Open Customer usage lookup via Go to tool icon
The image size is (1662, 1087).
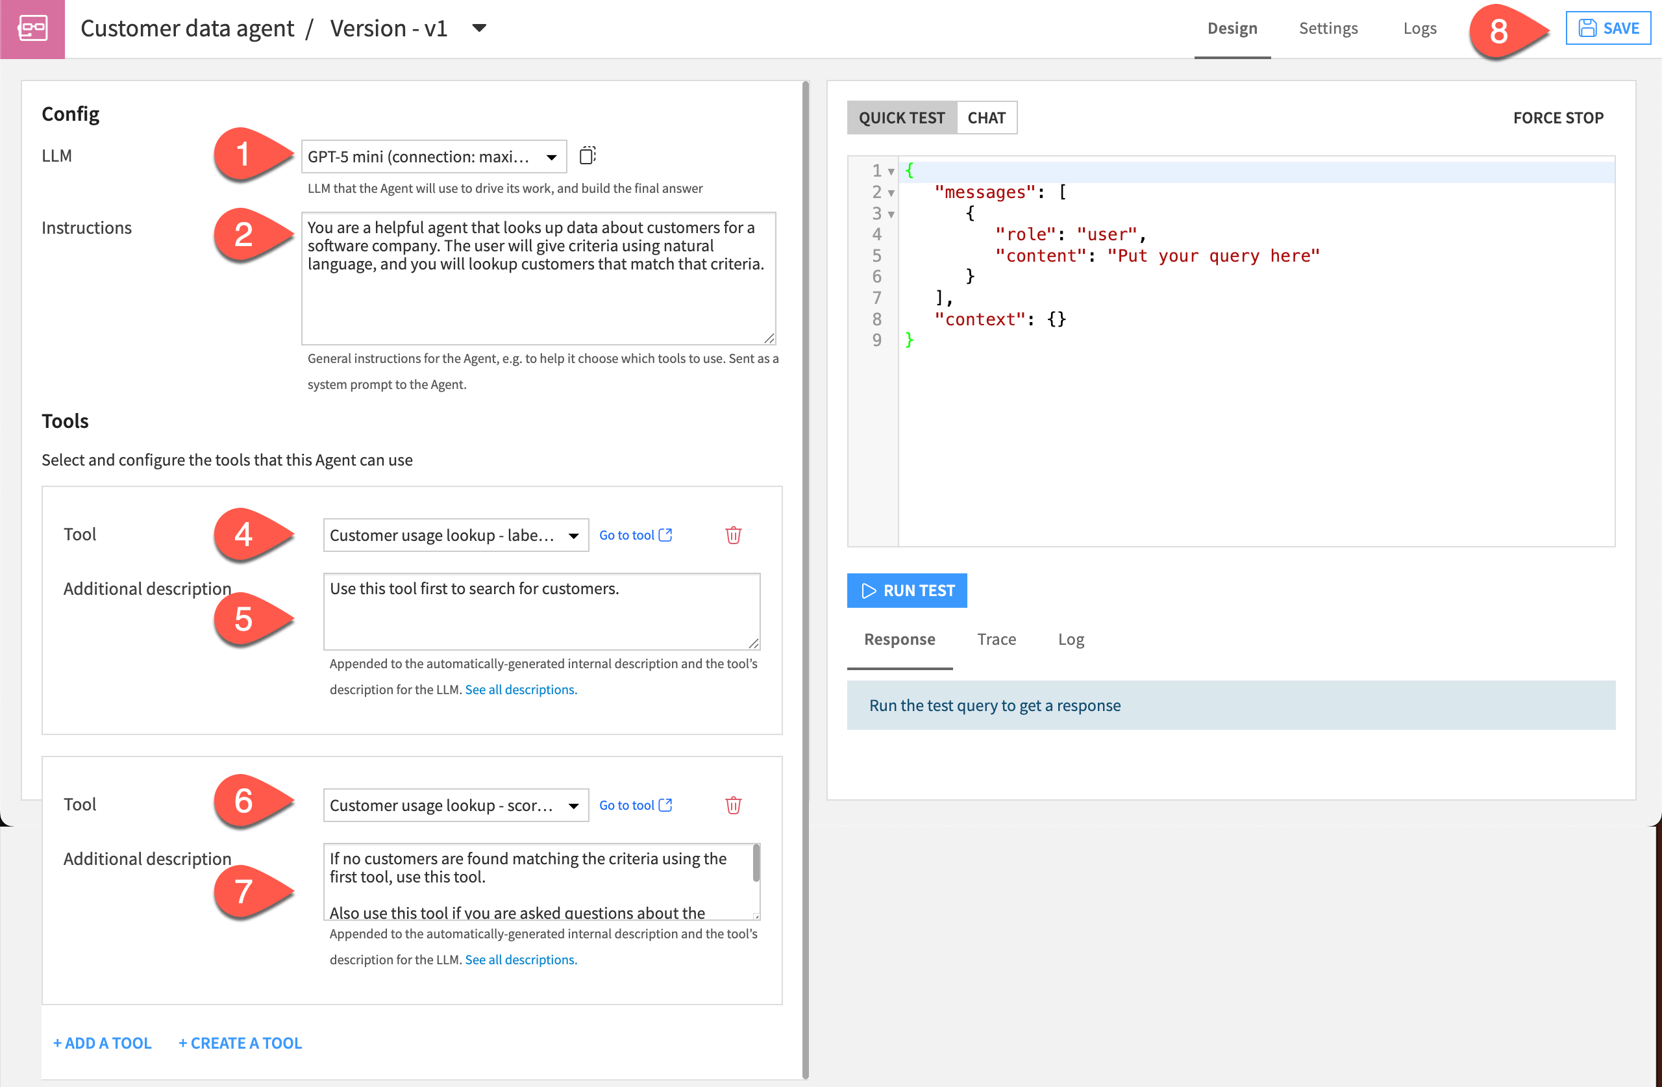click(x=664, y=534)
